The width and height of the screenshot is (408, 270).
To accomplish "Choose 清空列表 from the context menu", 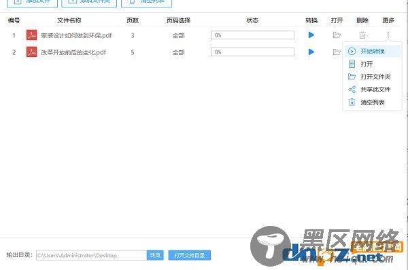I will point(373,102).
